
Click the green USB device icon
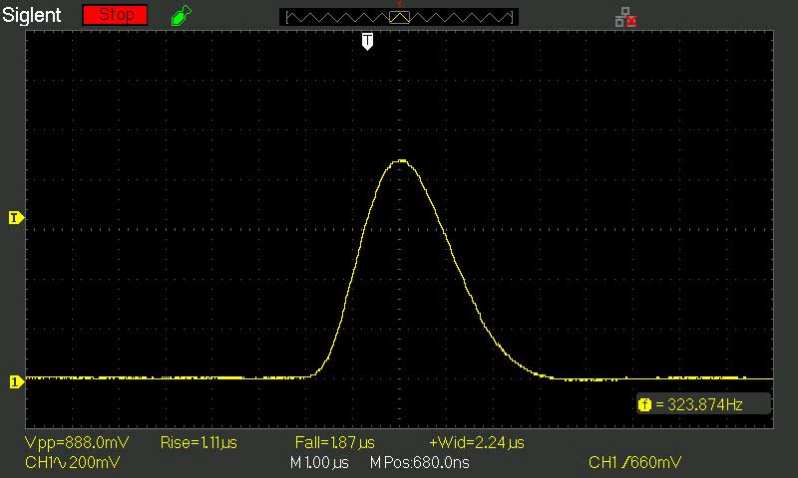180,16
